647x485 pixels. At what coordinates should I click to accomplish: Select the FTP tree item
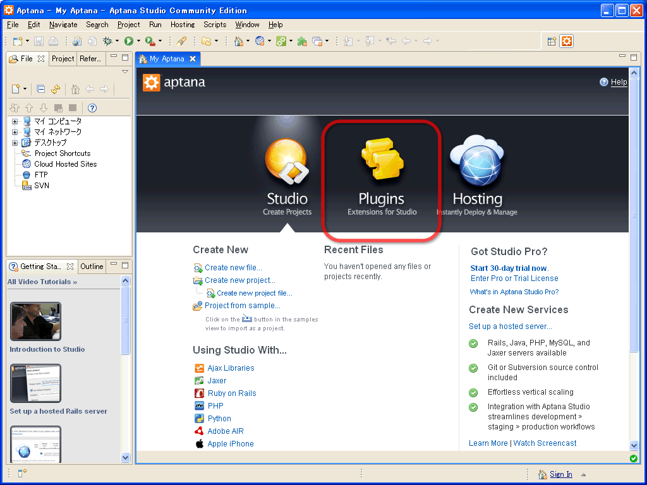click(41, 175)
